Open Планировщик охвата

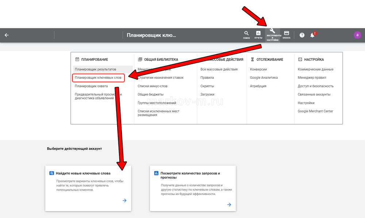pyautogui.click(x=91, y=86)
